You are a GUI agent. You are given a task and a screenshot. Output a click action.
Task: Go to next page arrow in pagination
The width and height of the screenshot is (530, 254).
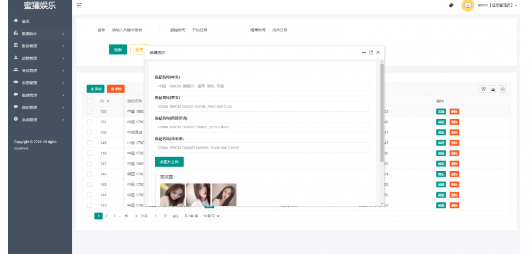[136, 216]
